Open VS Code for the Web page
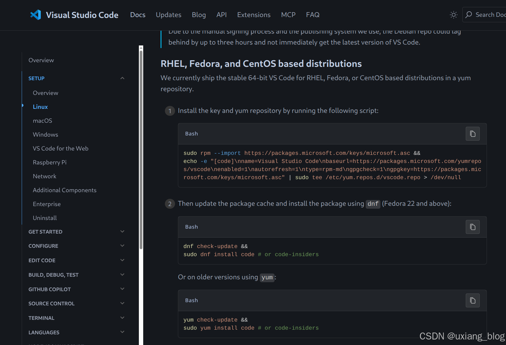The image size is (506, 345). tap(60, 148)
